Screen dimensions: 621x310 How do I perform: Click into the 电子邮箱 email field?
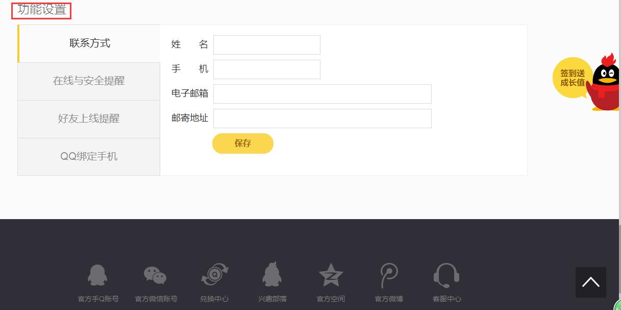322,94
